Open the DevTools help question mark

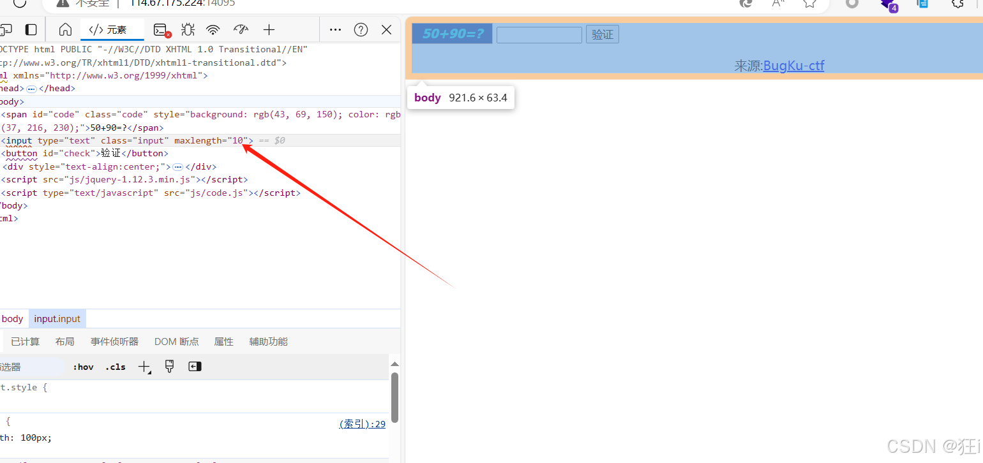(x=361, y=29)
